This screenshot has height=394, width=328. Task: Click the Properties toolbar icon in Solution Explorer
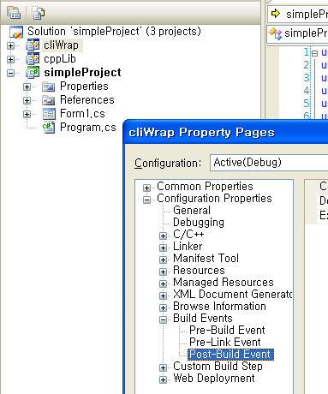coord(14,13)
